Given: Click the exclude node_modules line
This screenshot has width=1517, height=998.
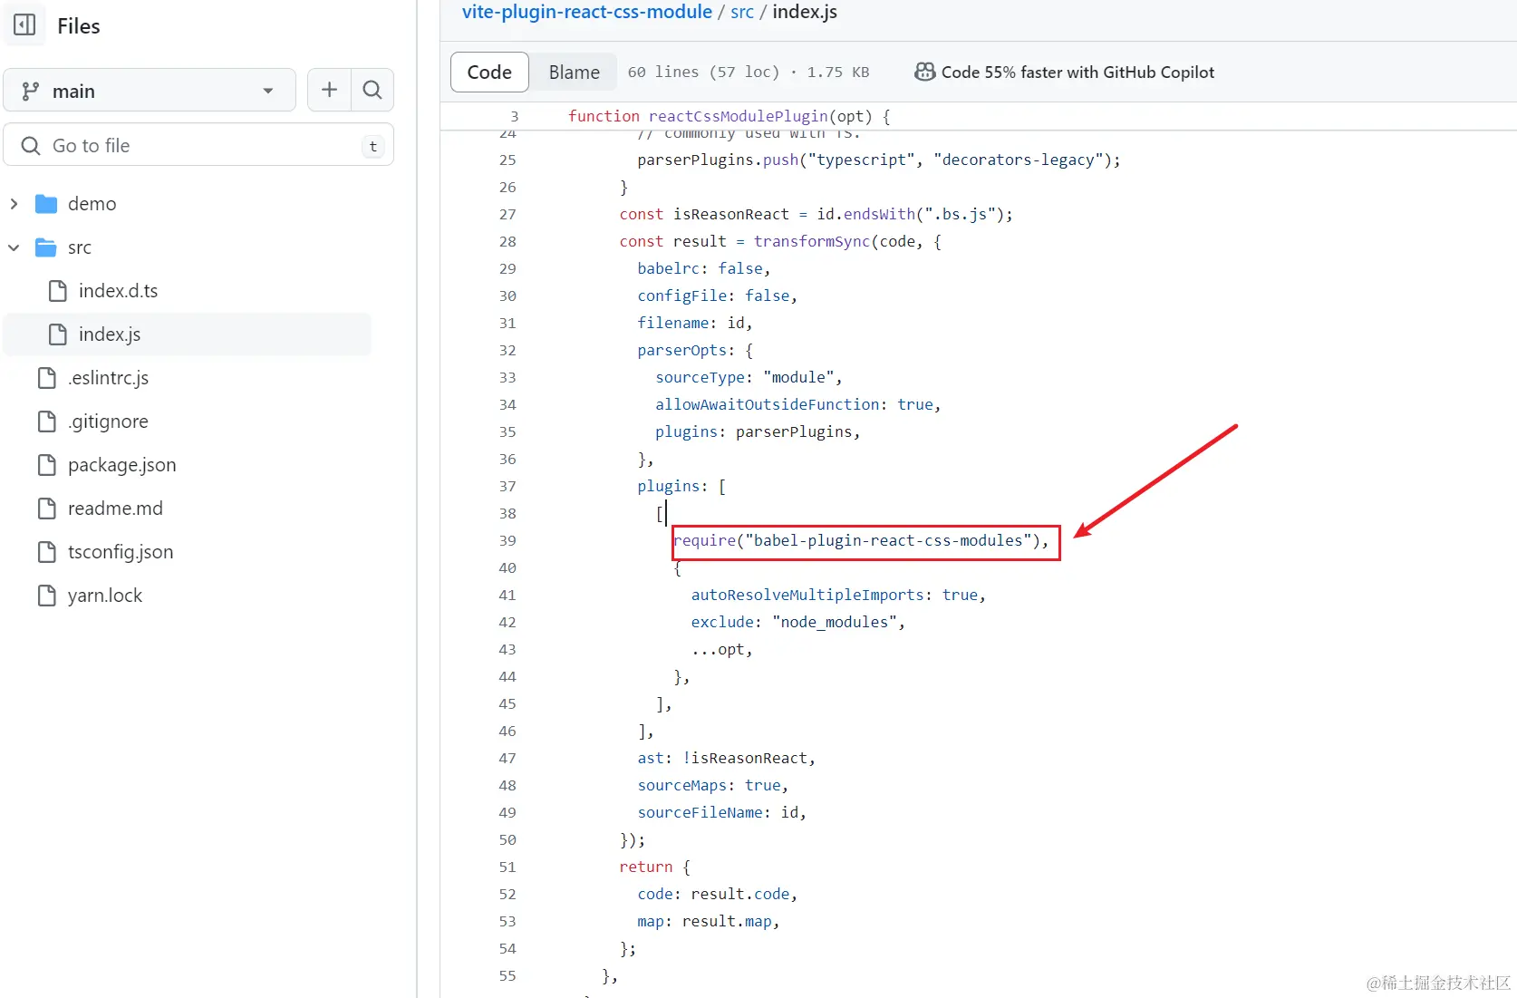Looking at the screenshot, I should [x=797, y=622].
